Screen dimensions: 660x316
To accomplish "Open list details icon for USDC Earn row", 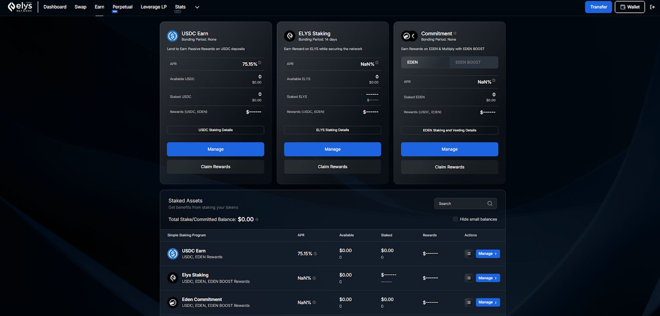I will pyautogui.click(x=469, y=254).
